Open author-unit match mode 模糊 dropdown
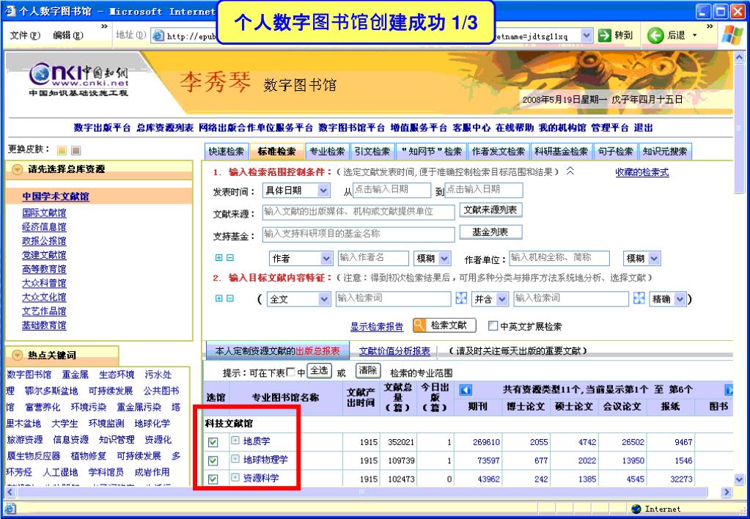 pos(655,258)
